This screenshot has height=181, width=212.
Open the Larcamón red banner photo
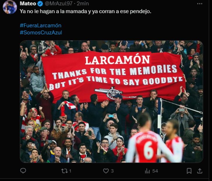[111, 101]
